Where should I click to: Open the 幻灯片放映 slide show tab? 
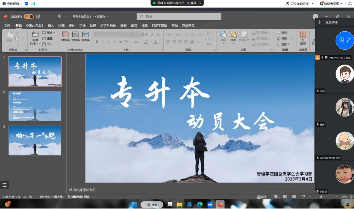tap(108, 26)
